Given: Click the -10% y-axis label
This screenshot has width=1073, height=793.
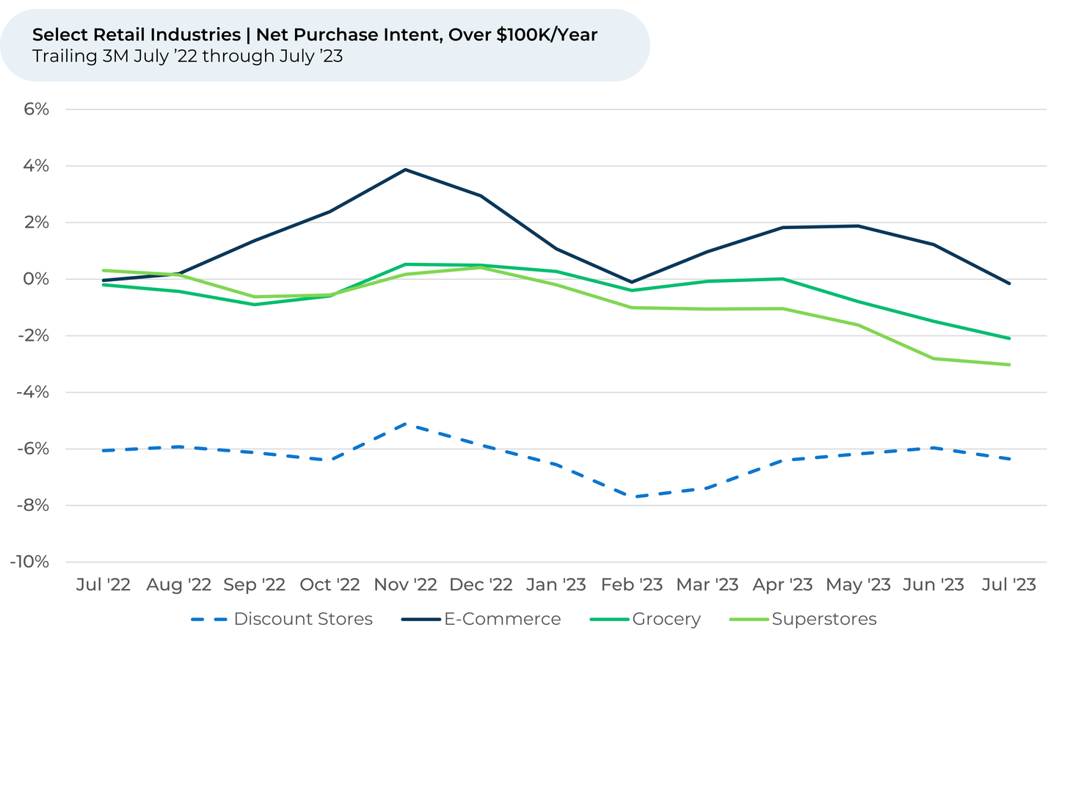Looking at the screenshot, I should (x=29, y=562).
